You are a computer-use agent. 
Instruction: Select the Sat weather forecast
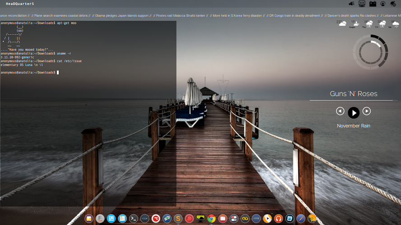[x=394, y=24]
